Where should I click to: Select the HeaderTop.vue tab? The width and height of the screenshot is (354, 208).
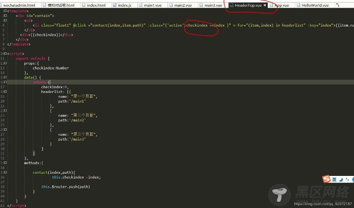[x=248, y=5]
